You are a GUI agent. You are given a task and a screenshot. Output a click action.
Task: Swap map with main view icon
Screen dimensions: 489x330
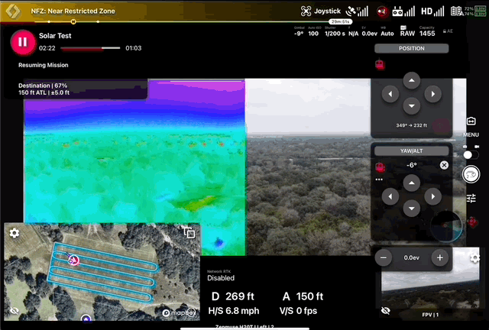[189, 233]
